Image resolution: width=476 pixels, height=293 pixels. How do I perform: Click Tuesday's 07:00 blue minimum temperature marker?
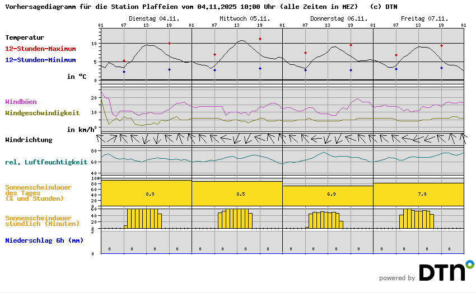124,72
